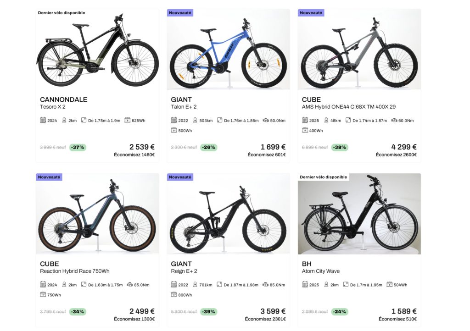Open the Cannondale Tesoro X 2 photo
The height and width of the screenshot is (331, 470).
coord(97,50)
